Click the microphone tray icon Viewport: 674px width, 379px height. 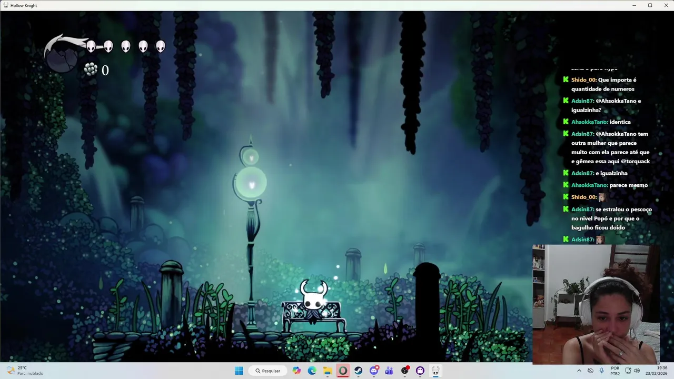coord(602,371)
